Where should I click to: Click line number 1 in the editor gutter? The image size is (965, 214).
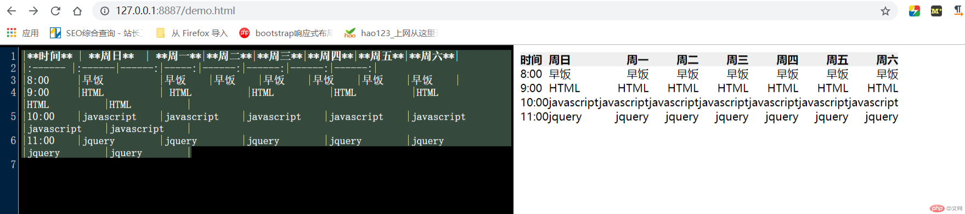tap(13, 56)
